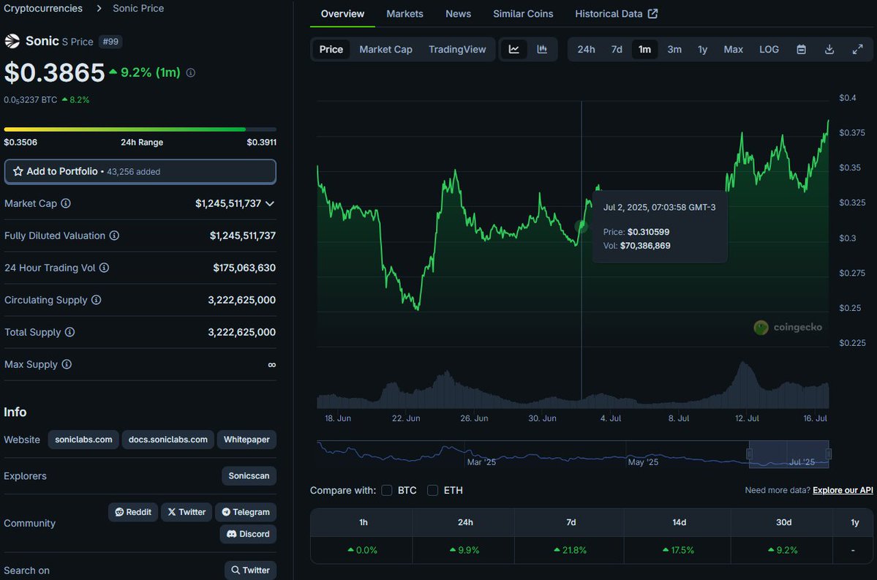The width and height of the screenshot is (877, 580).
Task: Open the Overview tab
Action: [342, 13]
